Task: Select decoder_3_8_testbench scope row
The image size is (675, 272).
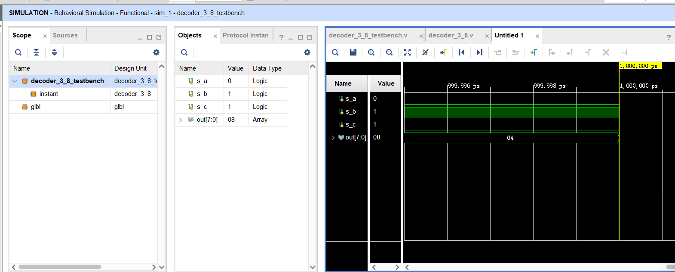Action: tap(83, 81)
